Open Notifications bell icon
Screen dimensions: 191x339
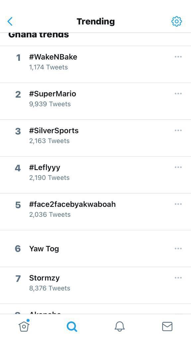click(119, 326)
